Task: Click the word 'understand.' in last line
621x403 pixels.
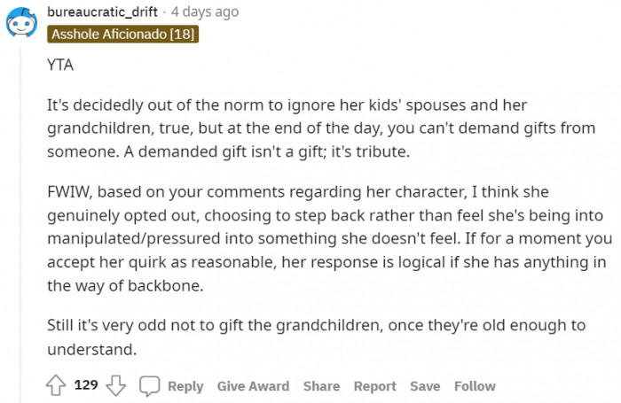Action: pyautogui.click(x=92, y=350)
